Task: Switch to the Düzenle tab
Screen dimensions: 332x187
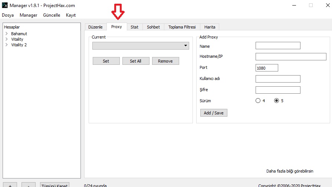Action: pyautogui.click(x=95, y=27)
